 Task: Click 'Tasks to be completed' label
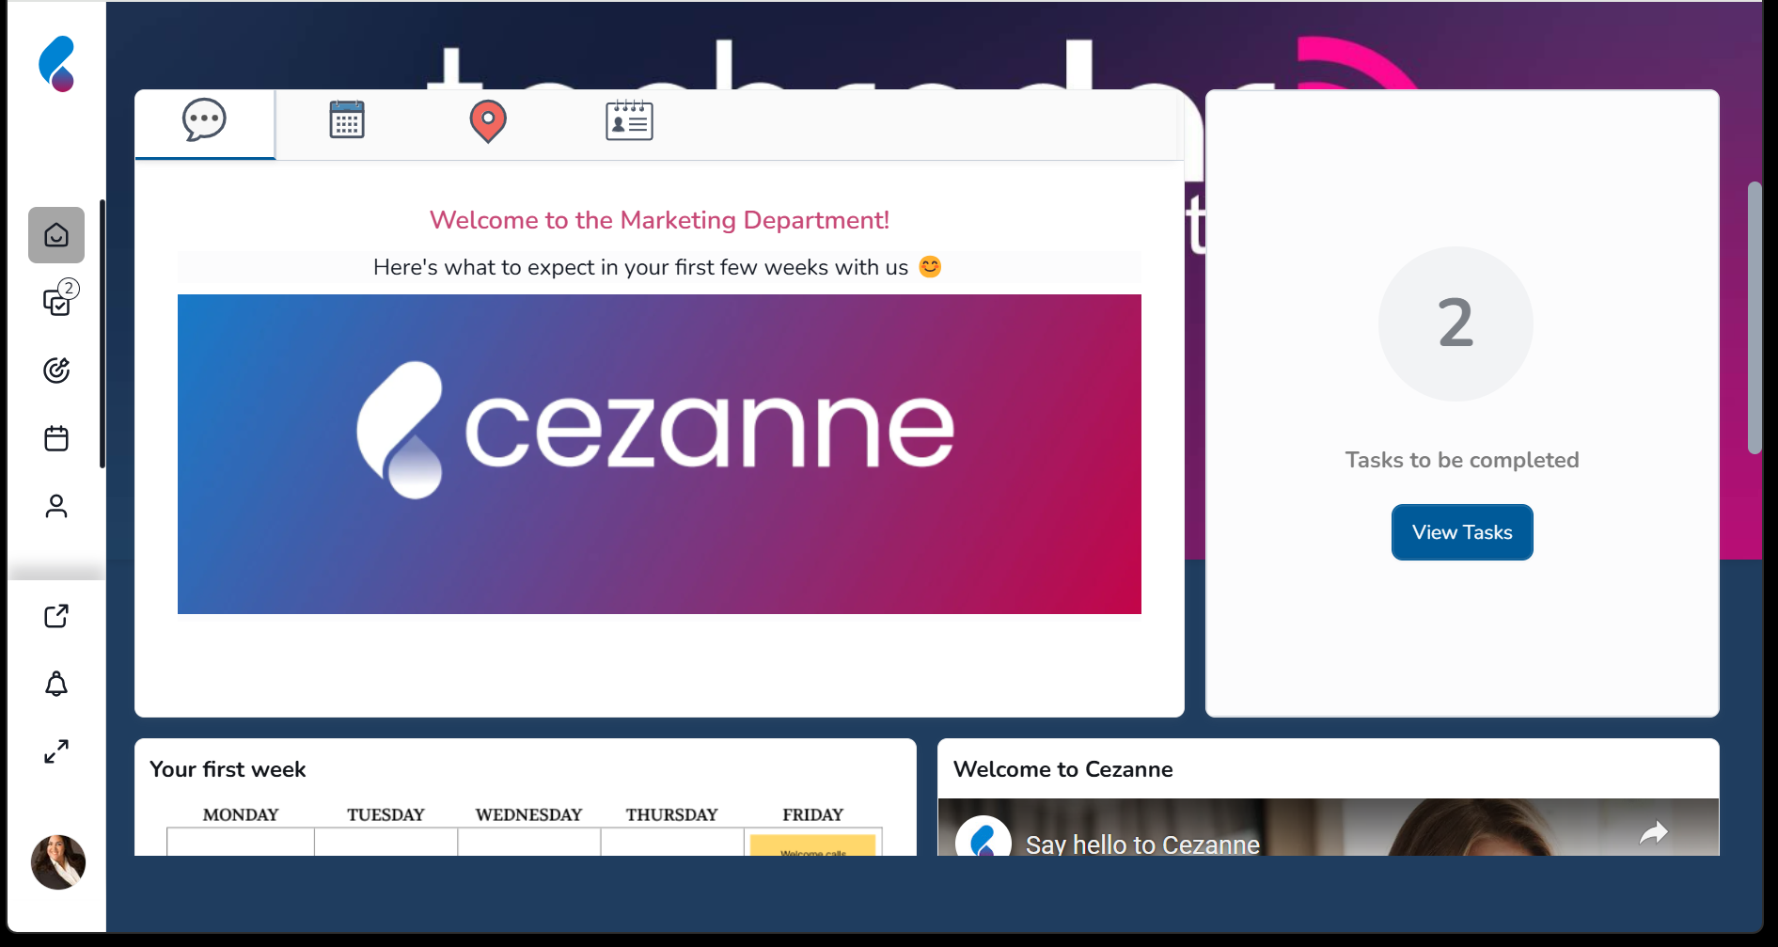(1461, 460)
